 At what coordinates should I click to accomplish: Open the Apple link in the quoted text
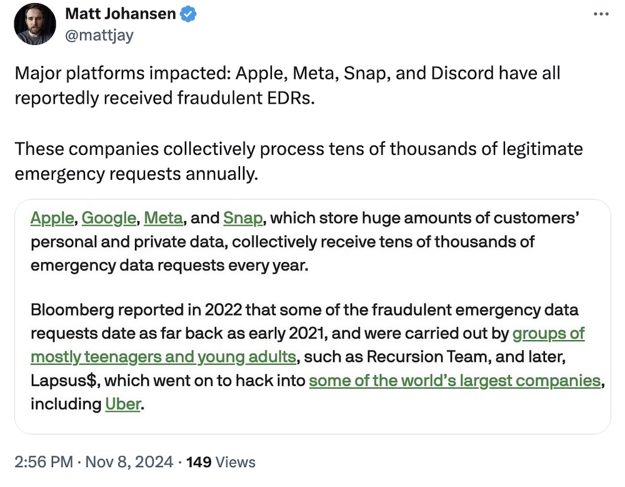tap(51, 218)
